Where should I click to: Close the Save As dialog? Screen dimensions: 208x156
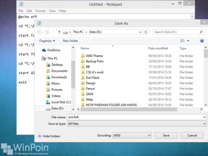[204, 22]
